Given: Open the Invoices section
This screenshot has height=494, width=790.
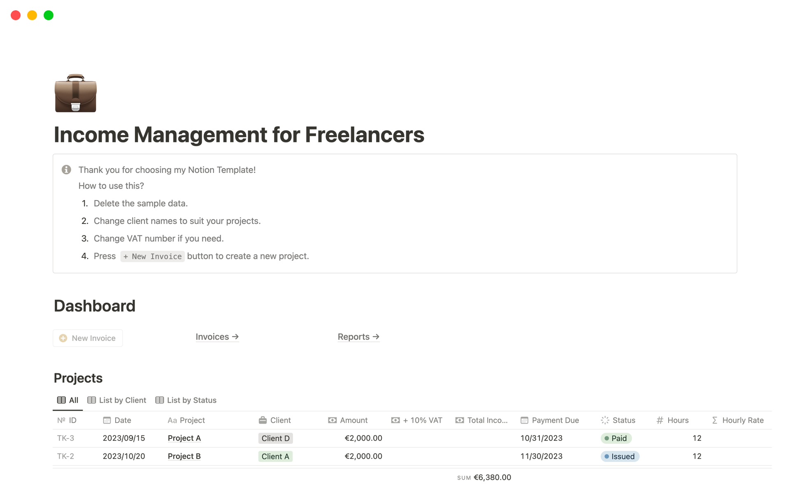Looking at the screenshot, I should (217, 336).
